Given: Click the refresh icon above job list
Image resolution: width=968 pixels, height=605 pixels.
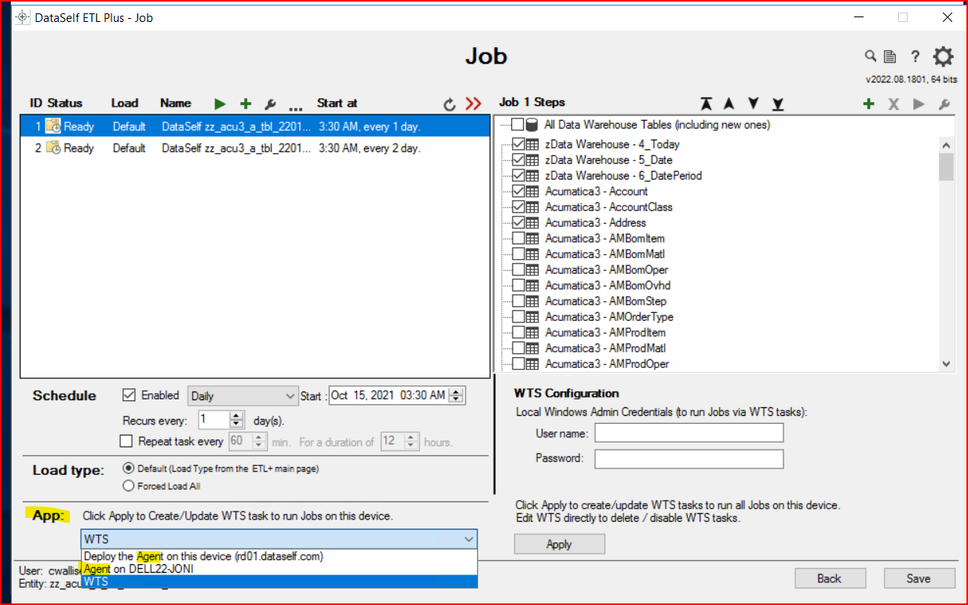Looking at the screenshot, I should coord(450,104).
